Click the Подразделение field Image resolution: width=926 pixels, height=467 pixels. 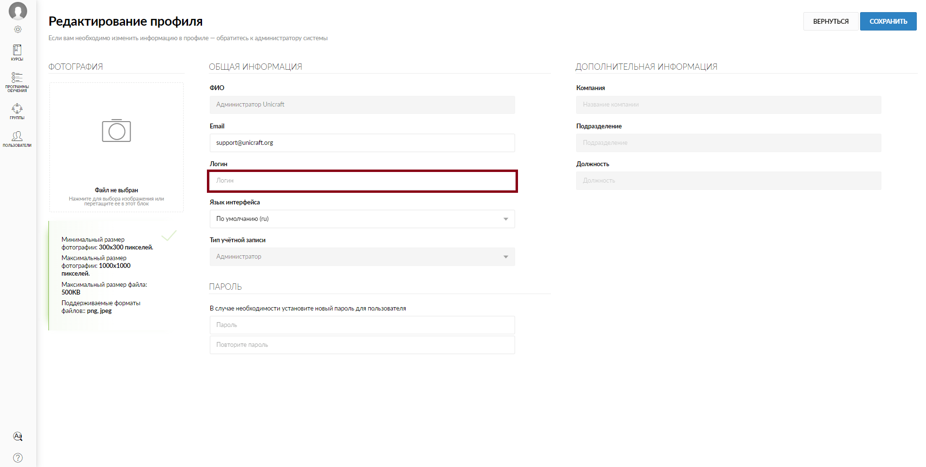pos(728,143)
